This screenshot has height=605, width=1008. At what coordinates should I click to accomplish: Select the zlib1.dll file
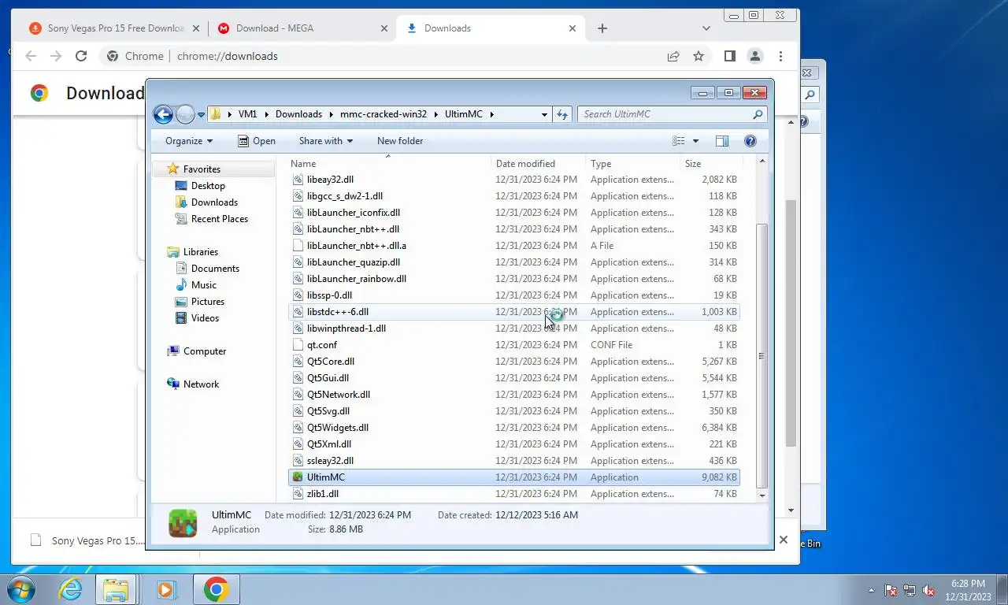coord(513,494)
